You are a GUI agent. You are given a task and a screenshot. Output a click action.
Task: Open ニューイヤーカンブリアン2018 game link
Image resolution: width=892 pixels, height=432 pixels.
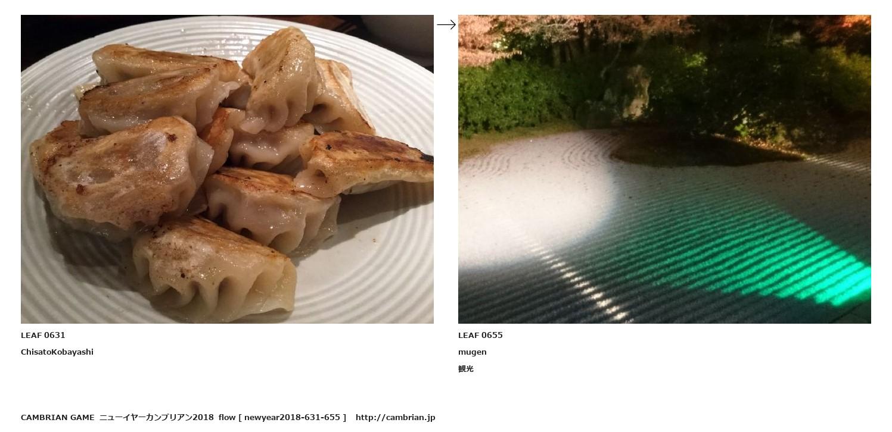tap(157, 417)
